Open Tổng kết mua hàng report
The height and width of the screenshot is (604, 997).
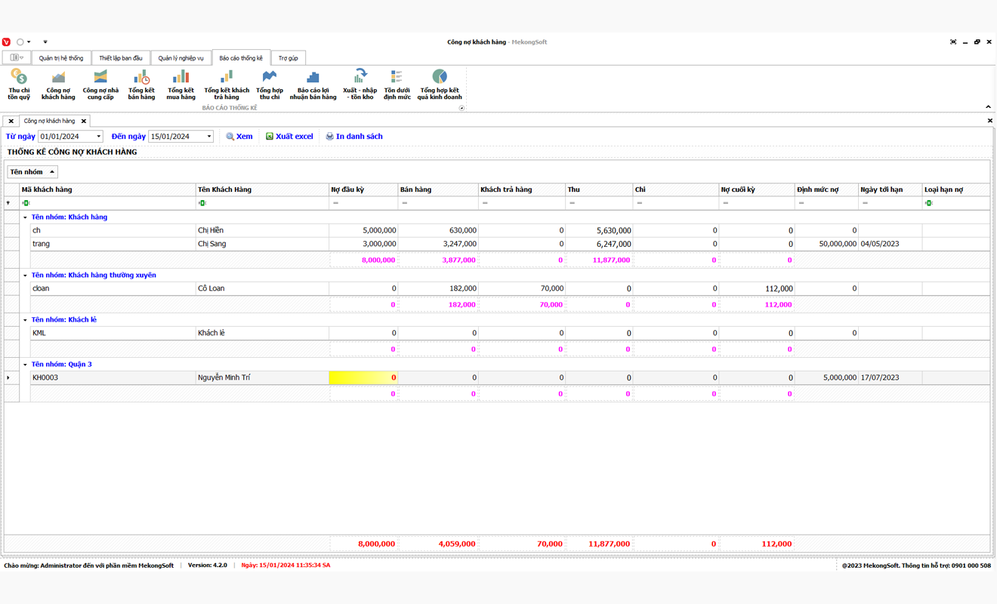(181, 85)
